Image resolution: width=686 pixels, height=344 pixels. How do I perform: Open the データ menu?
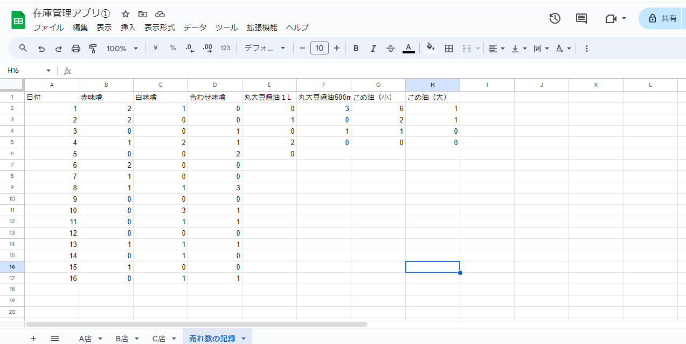point(194,27)
